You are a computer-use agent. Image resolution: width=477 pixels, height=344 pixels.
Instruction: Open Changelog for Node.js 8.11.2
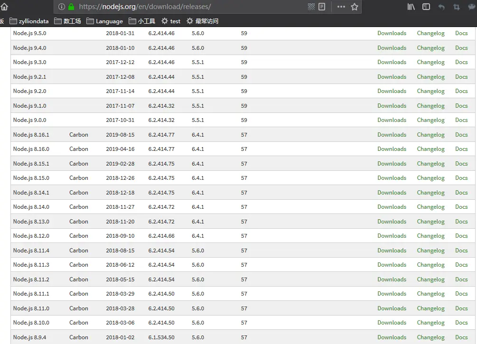(x=431, y=279)
